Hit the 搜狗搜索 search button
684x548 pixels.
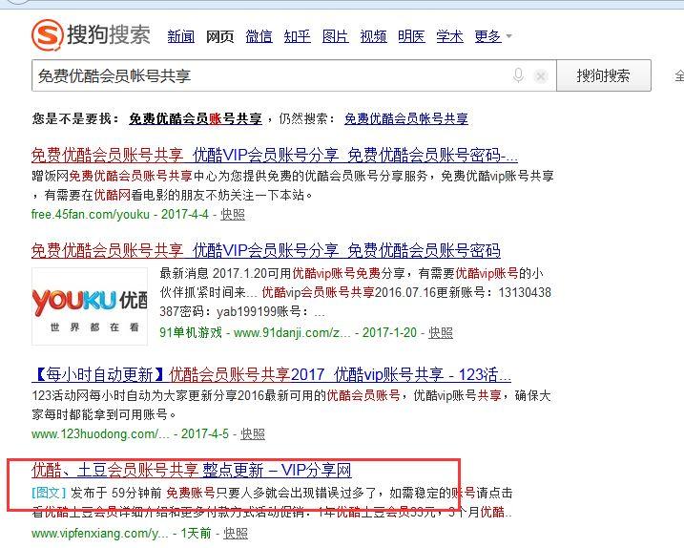[604, 76]
